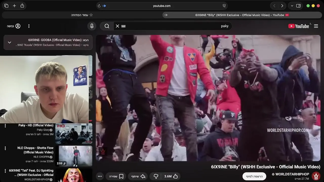
Task: Click the Shotta Flow thumbnail
Action: [x=75, y=156]
